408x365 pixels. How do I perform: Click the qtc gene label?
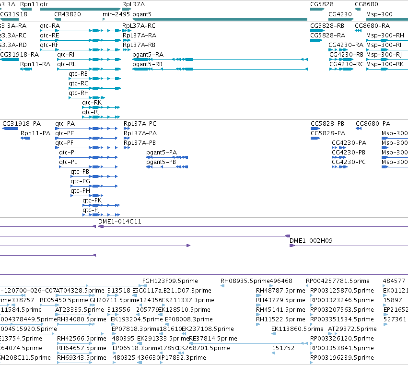point(44,4)
